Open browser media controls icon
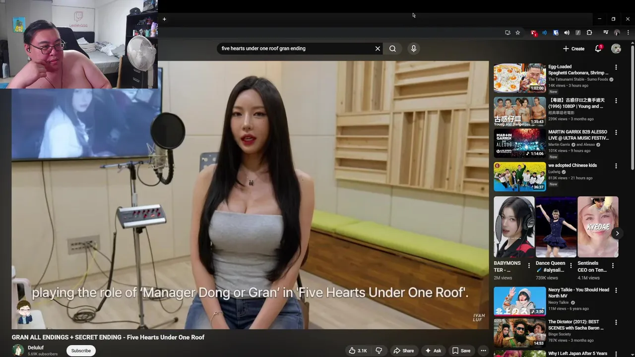This screenshot has width=635, height=357. click(606, 33)
